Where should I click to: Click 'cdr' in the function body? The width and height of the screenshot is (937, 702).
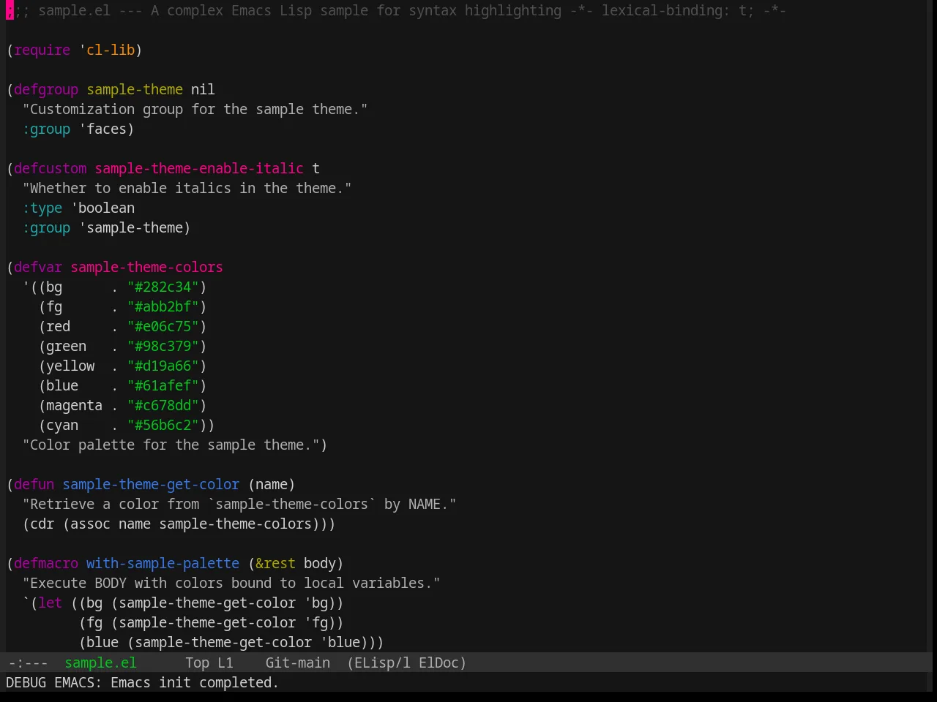click(x=42, y=524)
